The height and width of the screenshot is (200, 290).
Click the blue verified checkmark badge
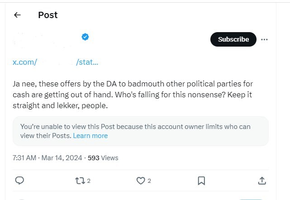pos(85,37)
